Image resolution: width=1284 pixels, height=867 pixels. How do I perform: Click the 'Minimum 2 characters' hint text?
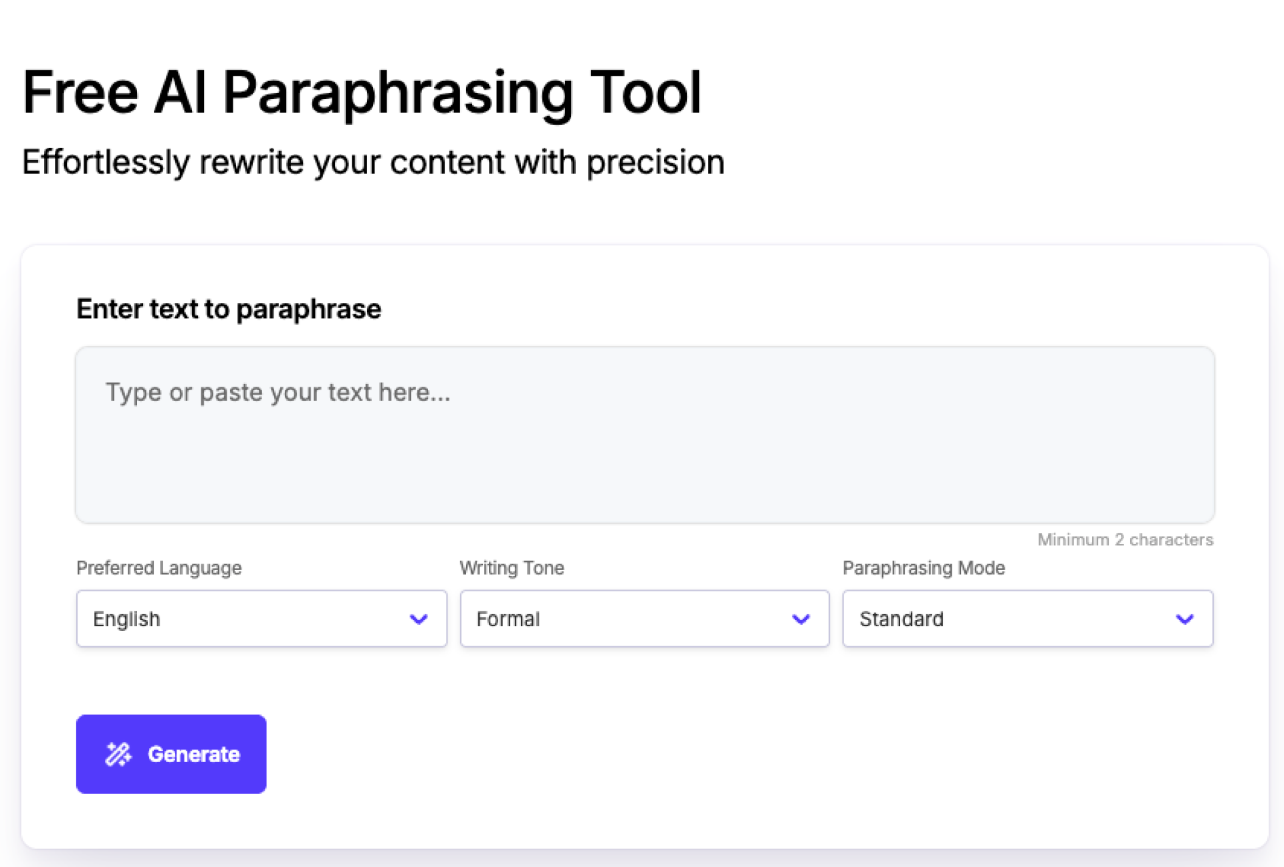coord(1125,540)
